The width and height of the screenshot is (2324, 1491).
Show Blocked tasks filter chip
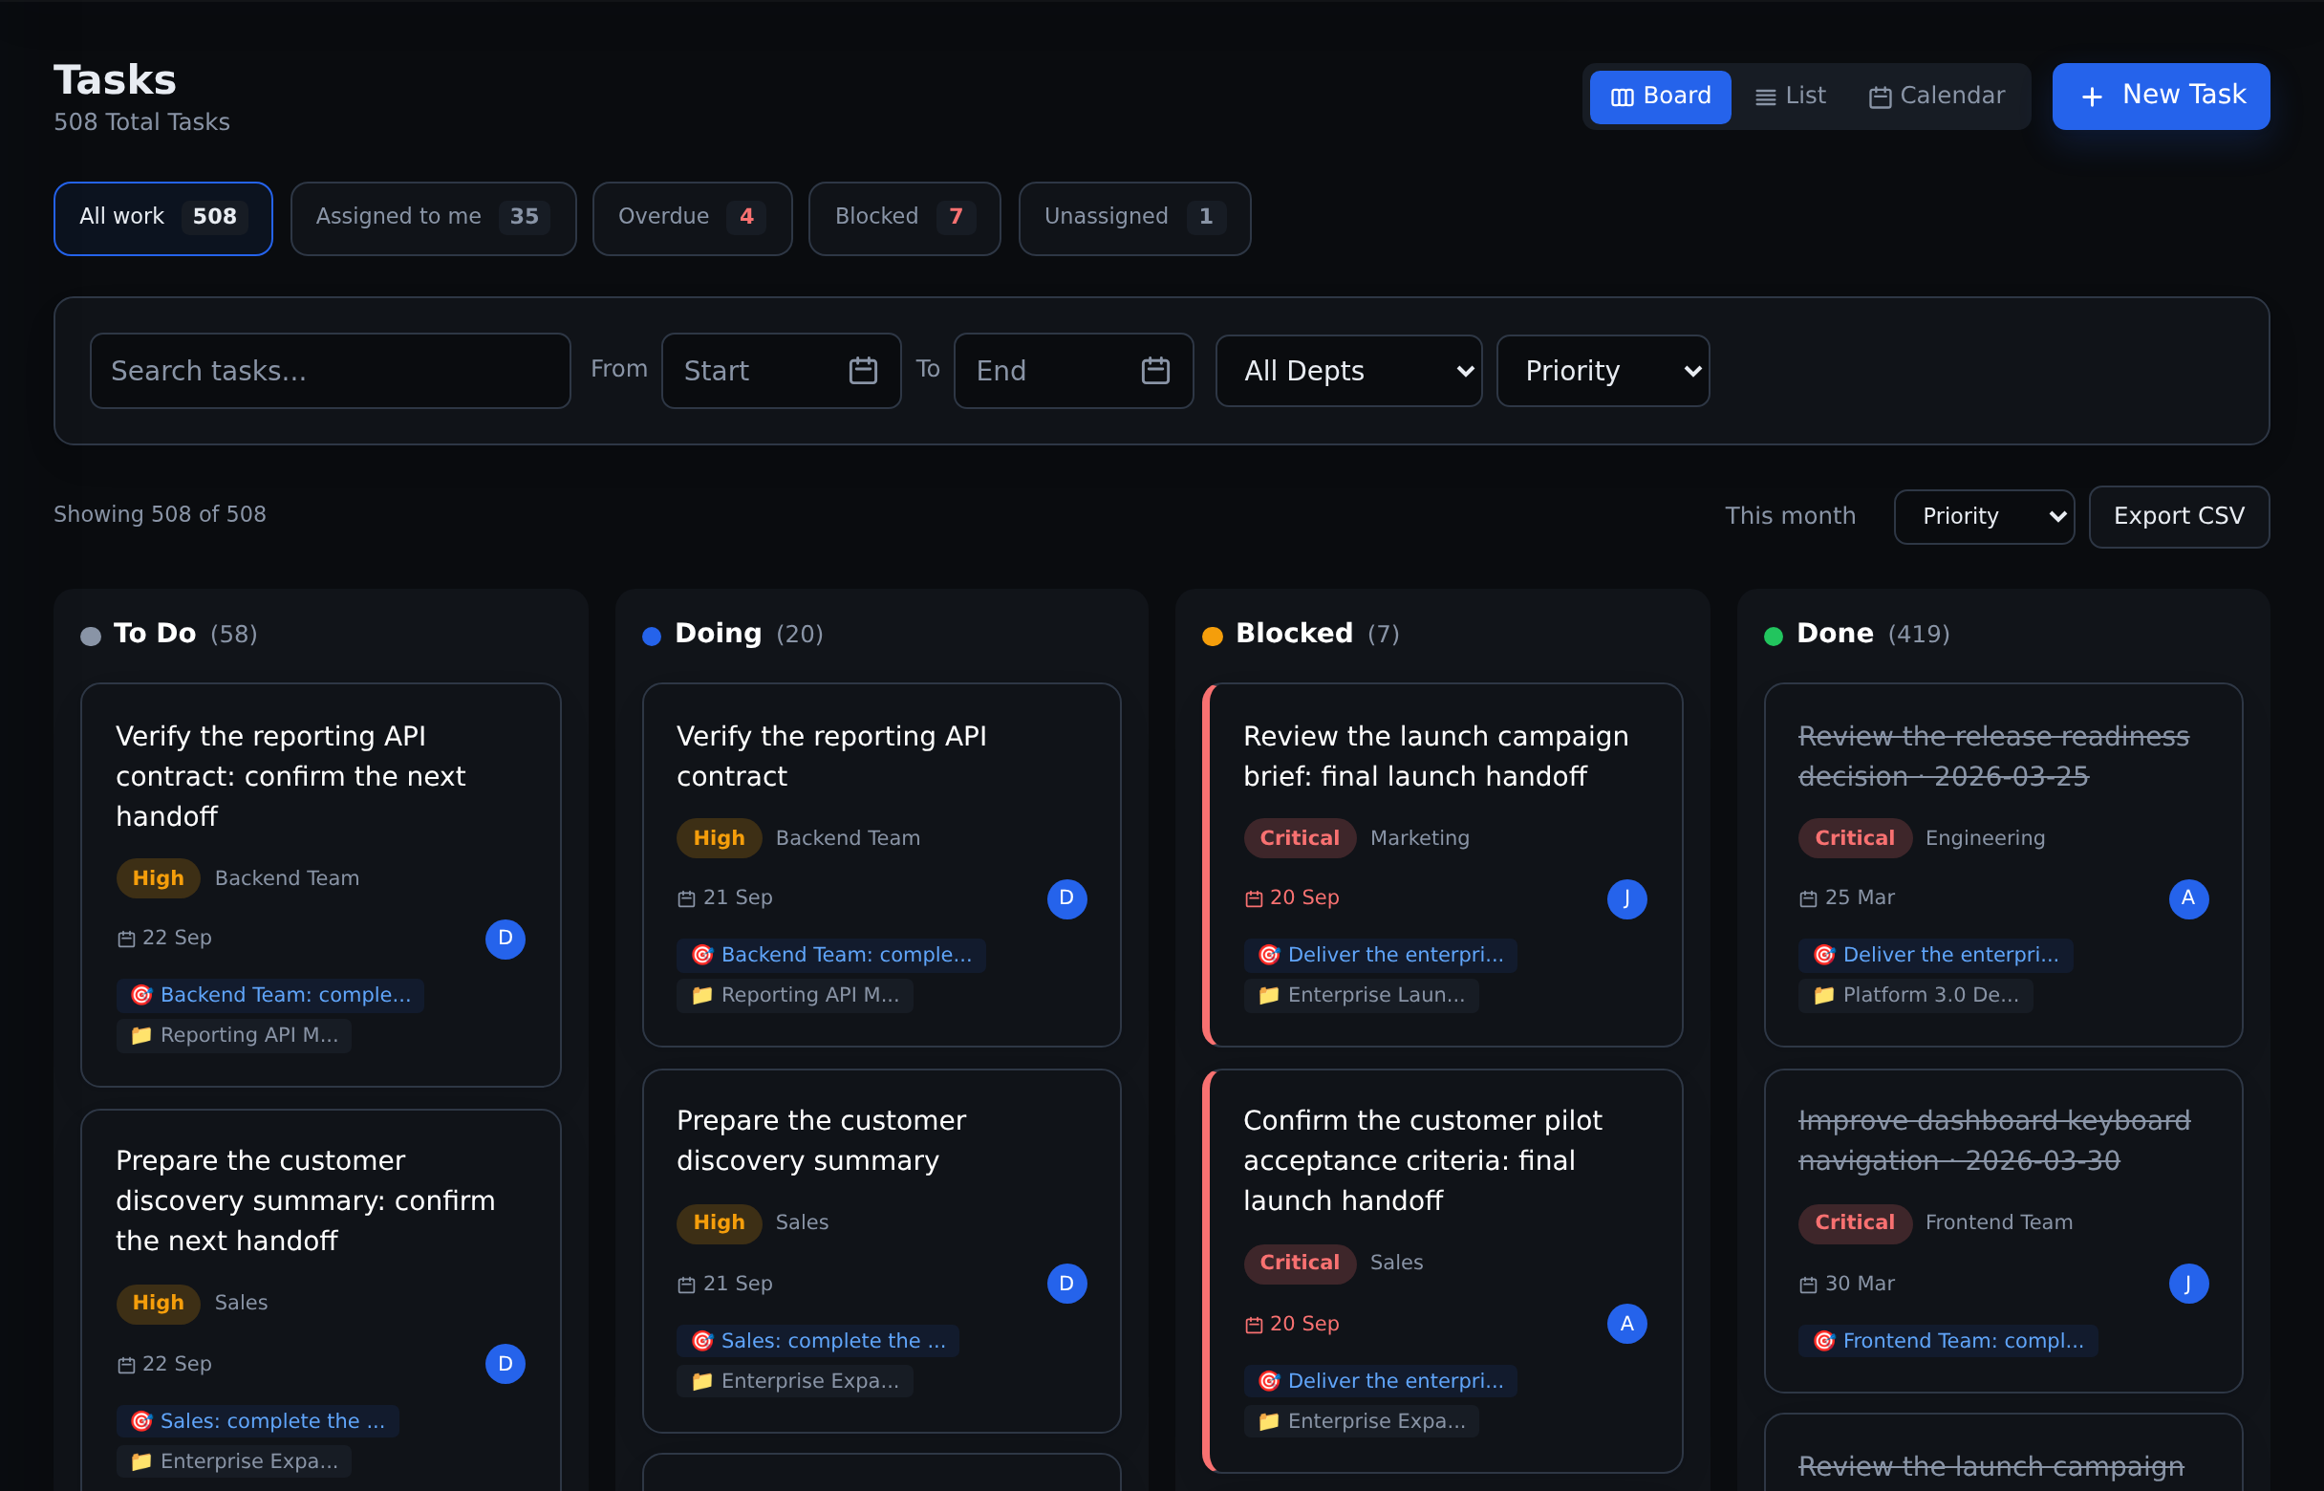coord(904,218)
